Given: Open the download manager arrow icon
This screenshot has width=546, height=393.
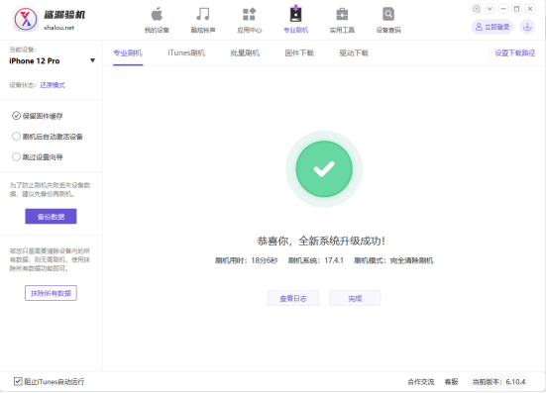Looking at the screenshot, I should (527, 27).
